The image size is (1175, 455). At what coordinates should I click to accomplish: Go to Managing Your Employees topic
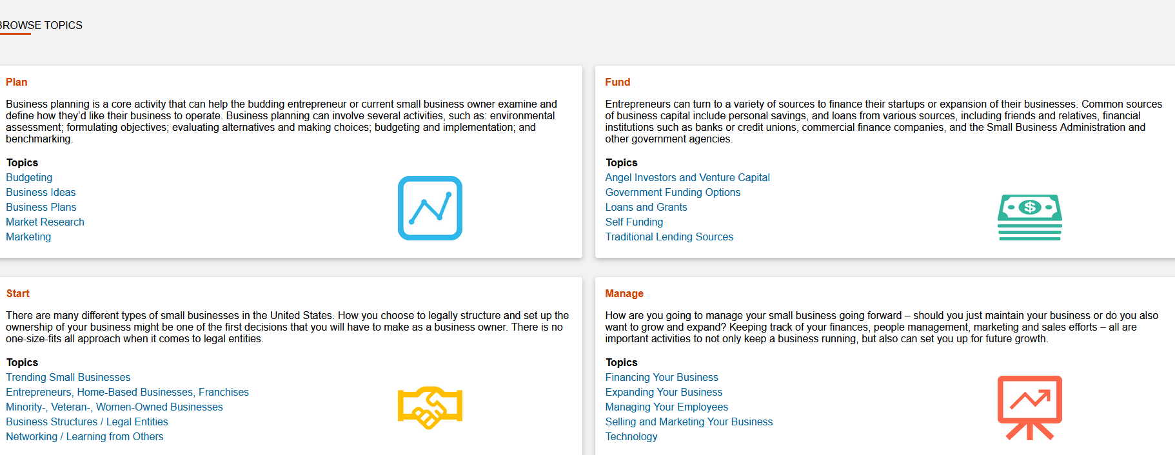pyautogui.click(x=666, y=407)
